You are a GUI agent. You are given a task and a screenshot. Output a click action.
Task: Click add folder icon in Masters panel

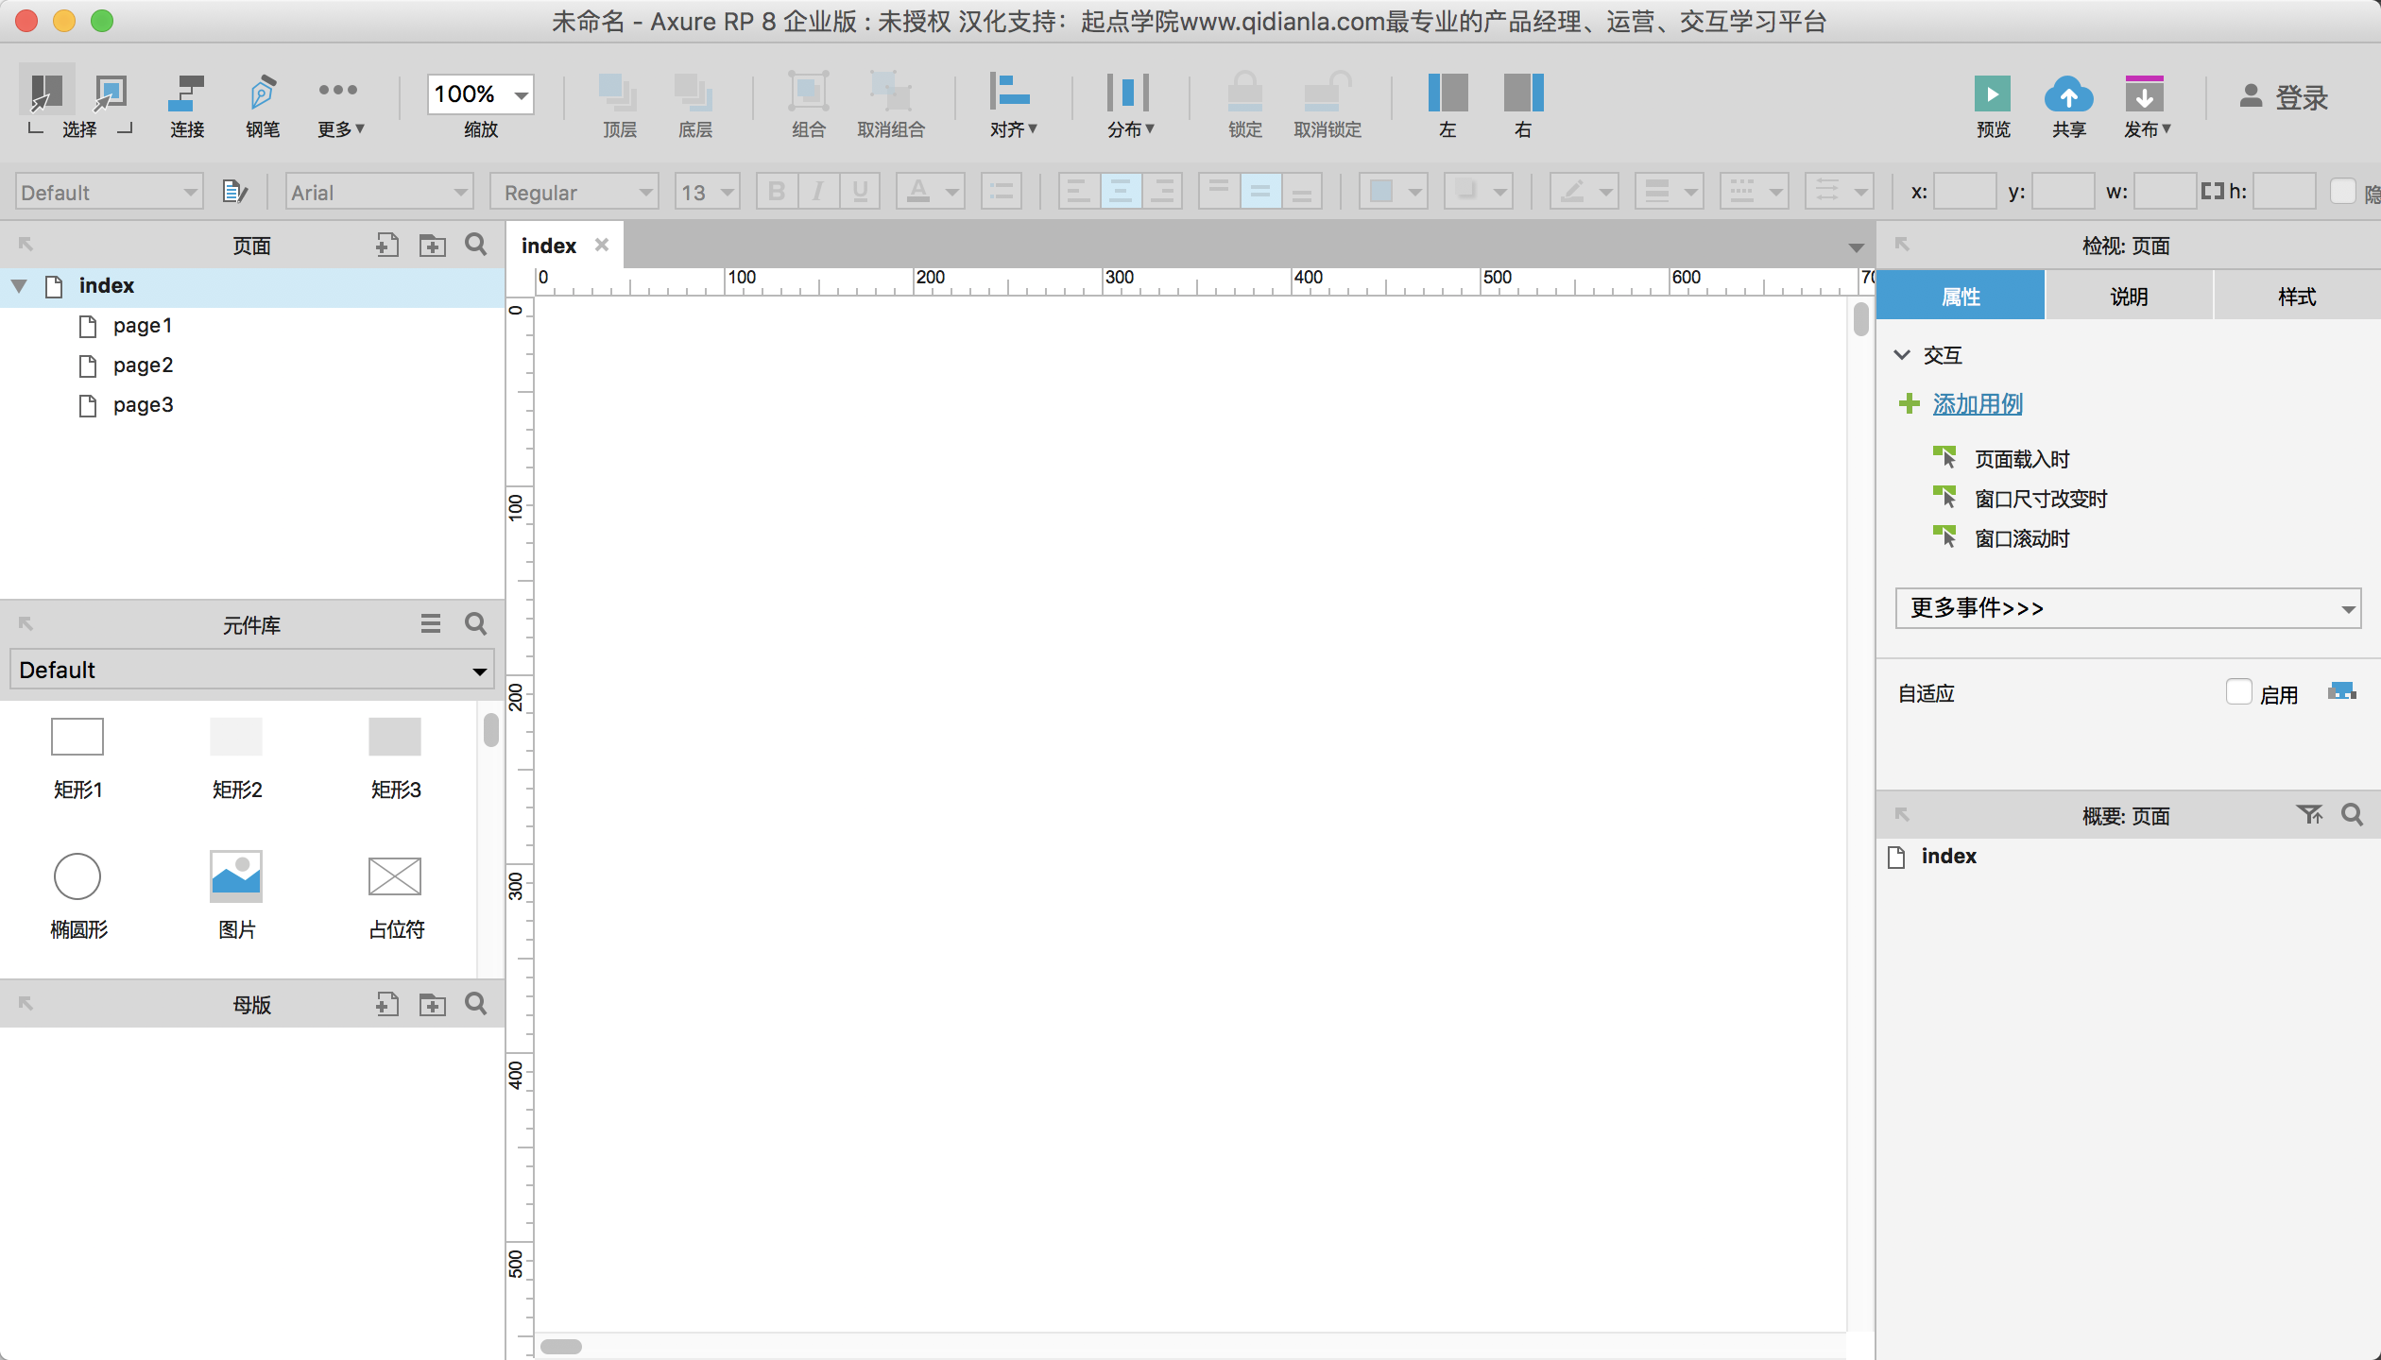(433, 1004)
